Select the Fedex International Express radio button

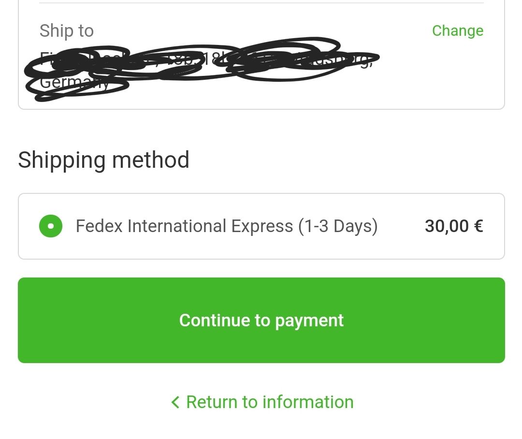pyautogui.click(x=51, y=226)
